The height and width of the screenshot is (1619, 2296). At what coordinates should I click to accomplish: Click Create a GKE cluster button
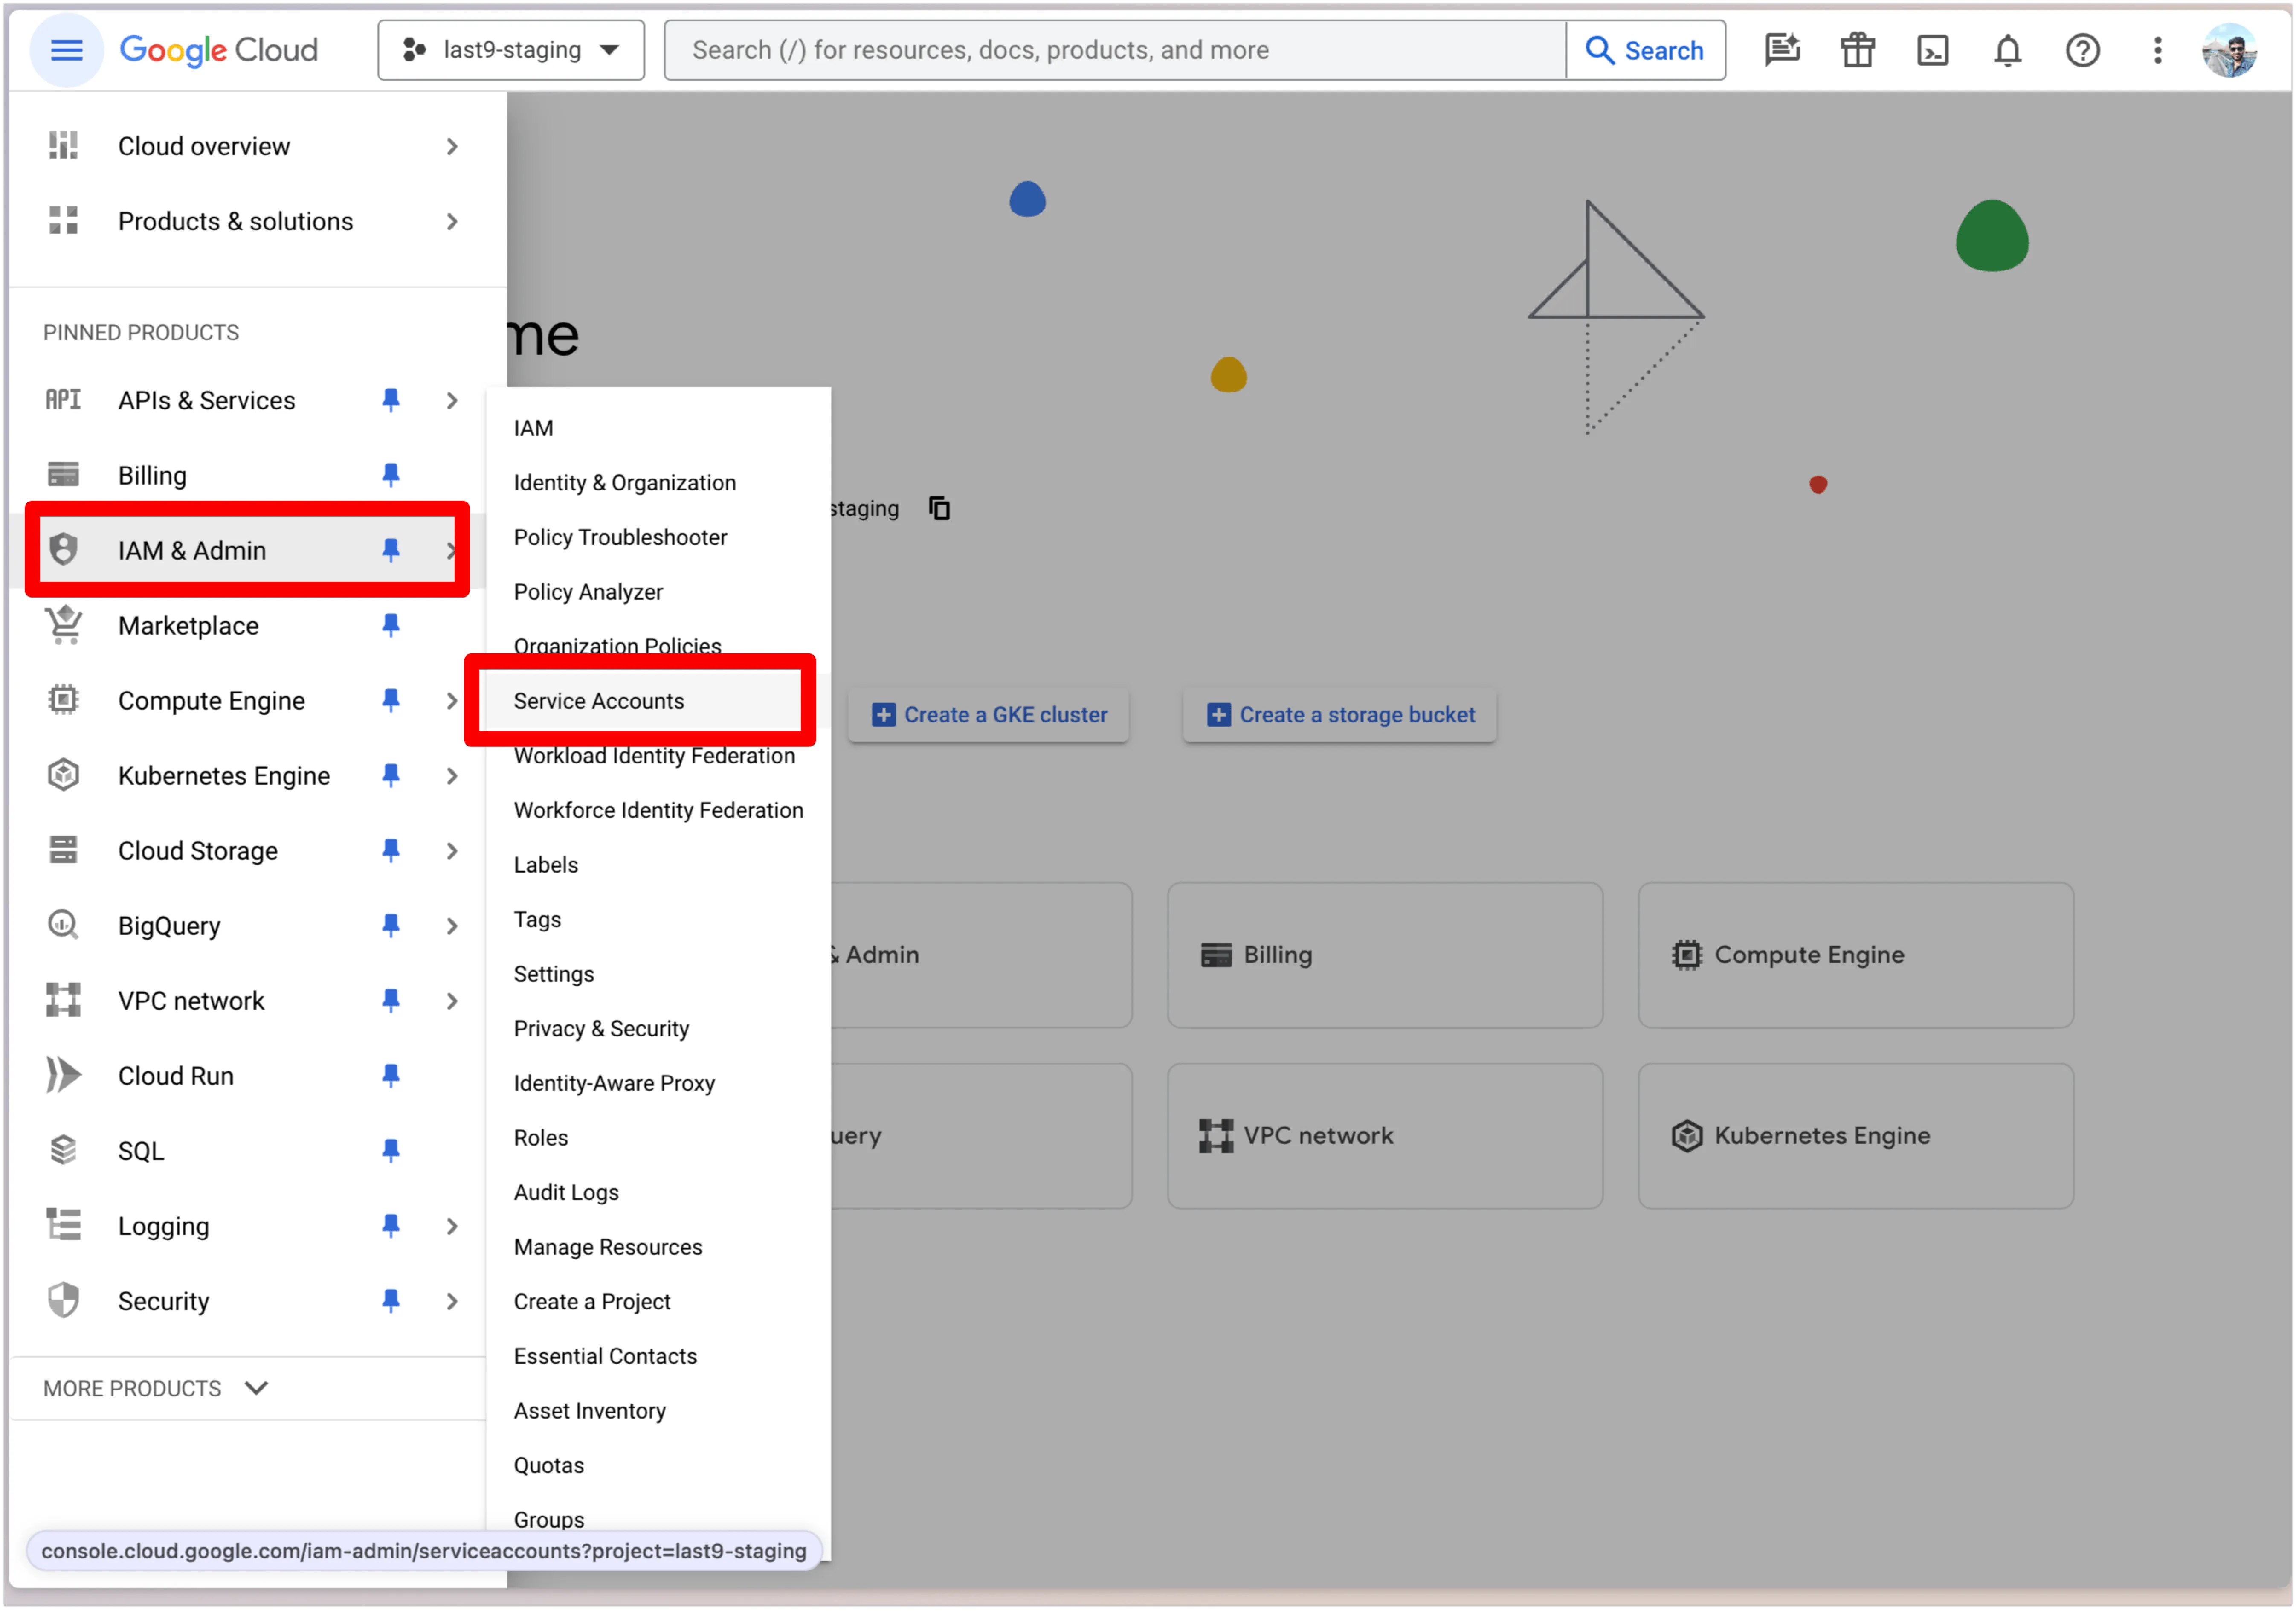989,715
